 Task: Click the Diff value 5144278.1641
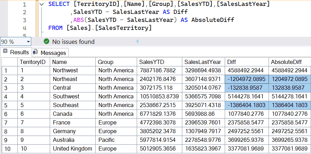247,97
